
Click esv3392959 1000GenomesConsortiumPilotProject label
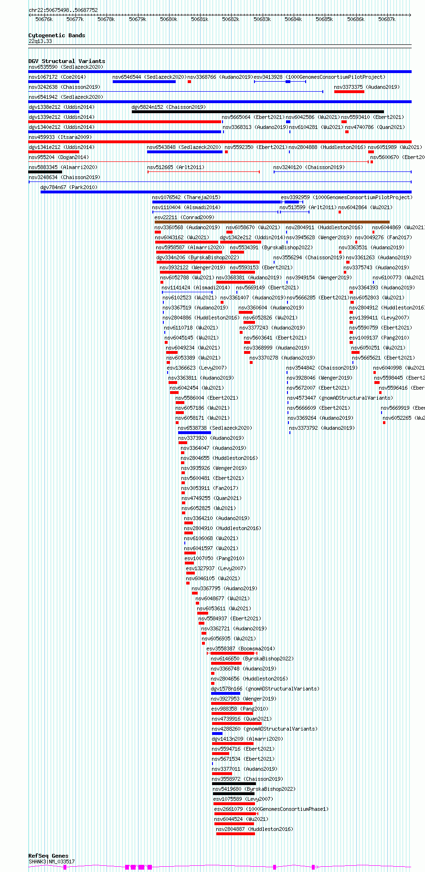pos(347,197)
